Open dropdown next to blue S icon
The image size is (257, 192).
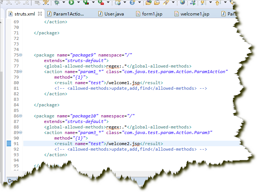point(139,3)
